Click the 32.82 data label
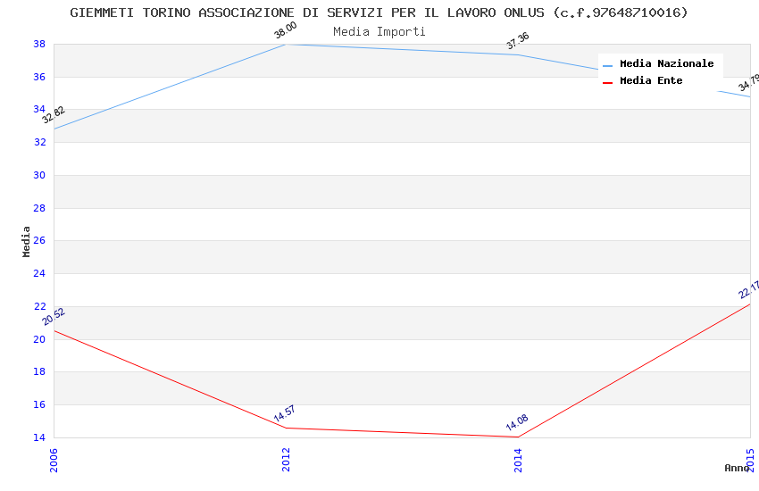Viewport: 759px width, 491px height. click(x=54, y=114)
